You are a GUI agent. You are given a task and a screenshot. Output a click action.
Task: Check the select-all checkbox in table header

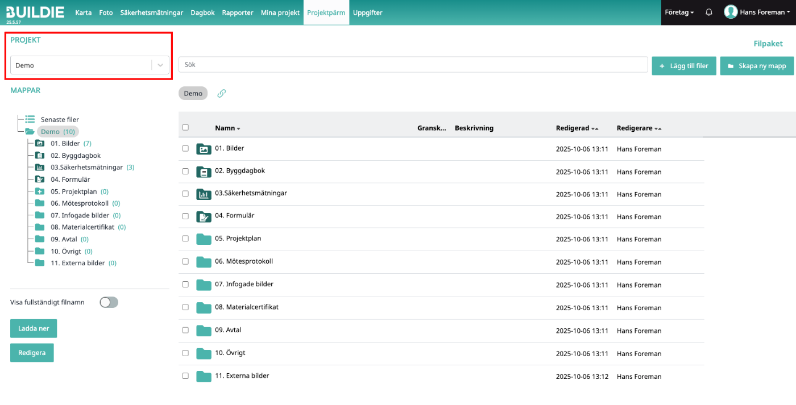185,128
